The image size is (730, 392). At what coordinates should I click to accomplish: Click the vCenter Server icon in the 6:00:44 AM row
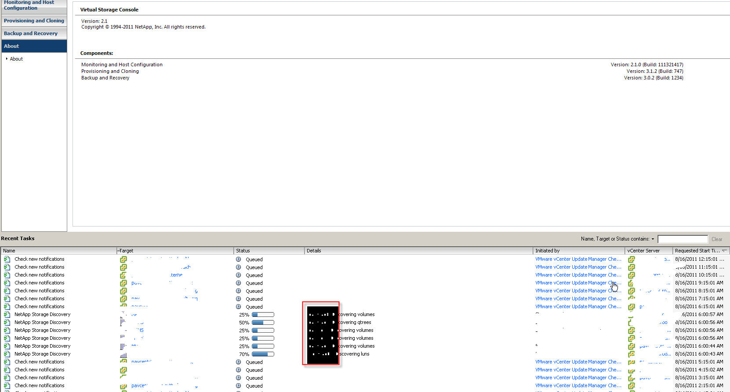[x=632, y=346]
